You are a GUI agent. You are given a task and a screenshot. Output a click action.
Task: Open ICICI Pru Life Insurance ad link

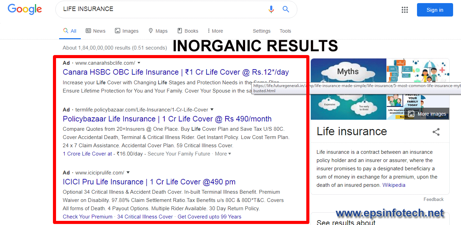click(x=149, y=182)
